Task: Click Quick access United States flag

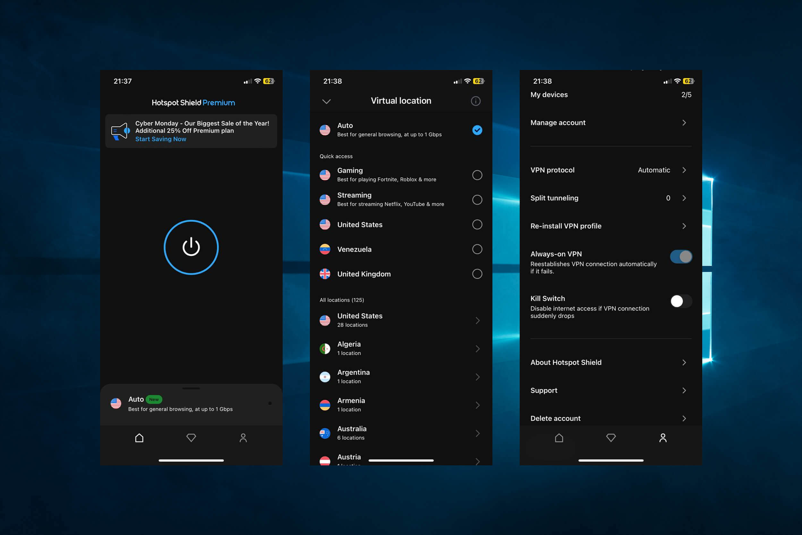Action: tap(325, 225)
